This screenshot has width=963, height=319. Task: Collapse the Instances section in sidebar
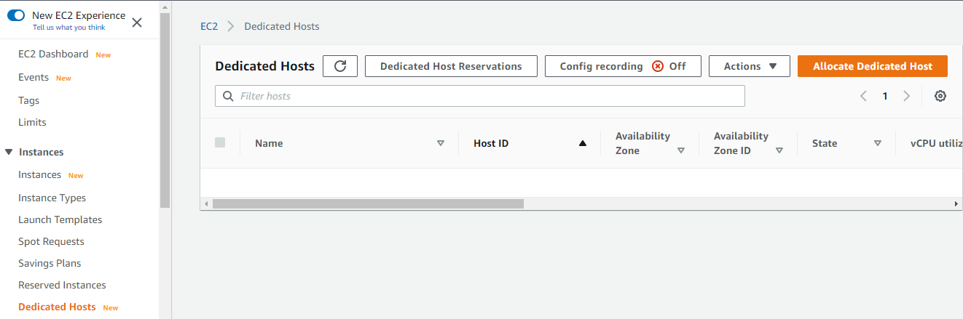[9, 152]
